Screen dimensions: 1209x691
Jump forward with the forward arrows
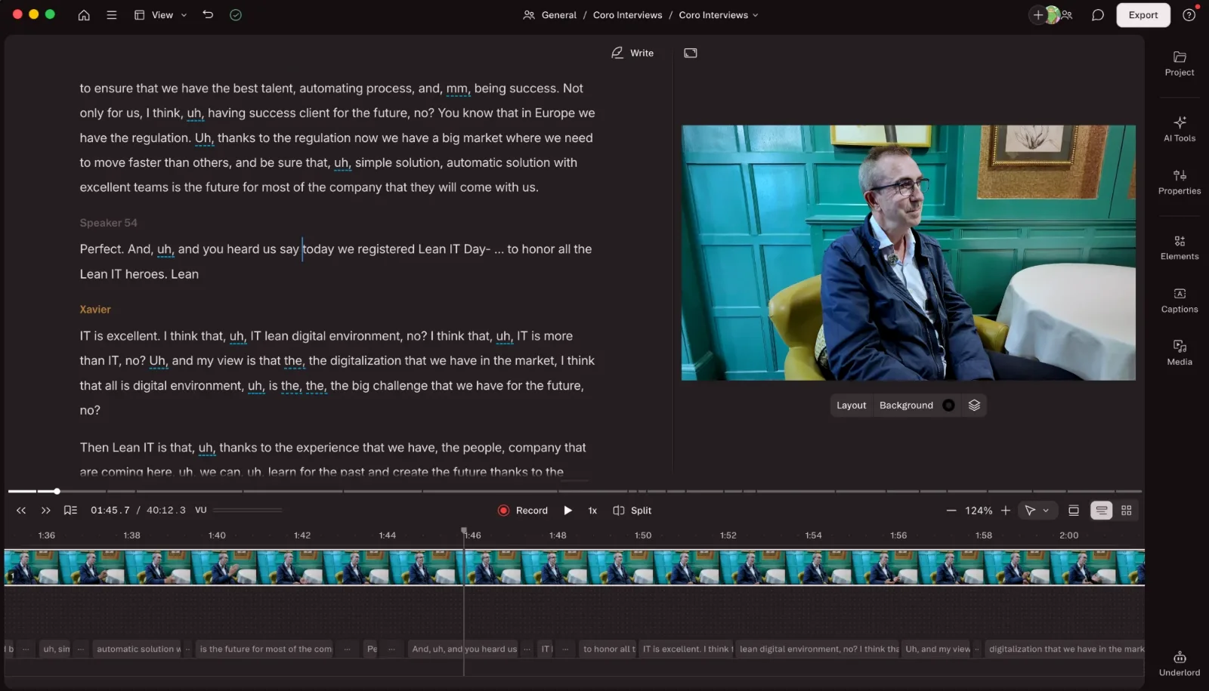46,511
